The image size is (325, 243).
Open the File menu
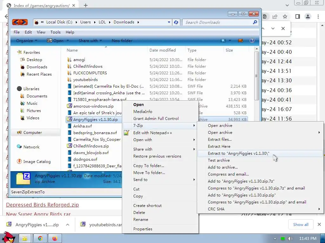coord(17,32)
